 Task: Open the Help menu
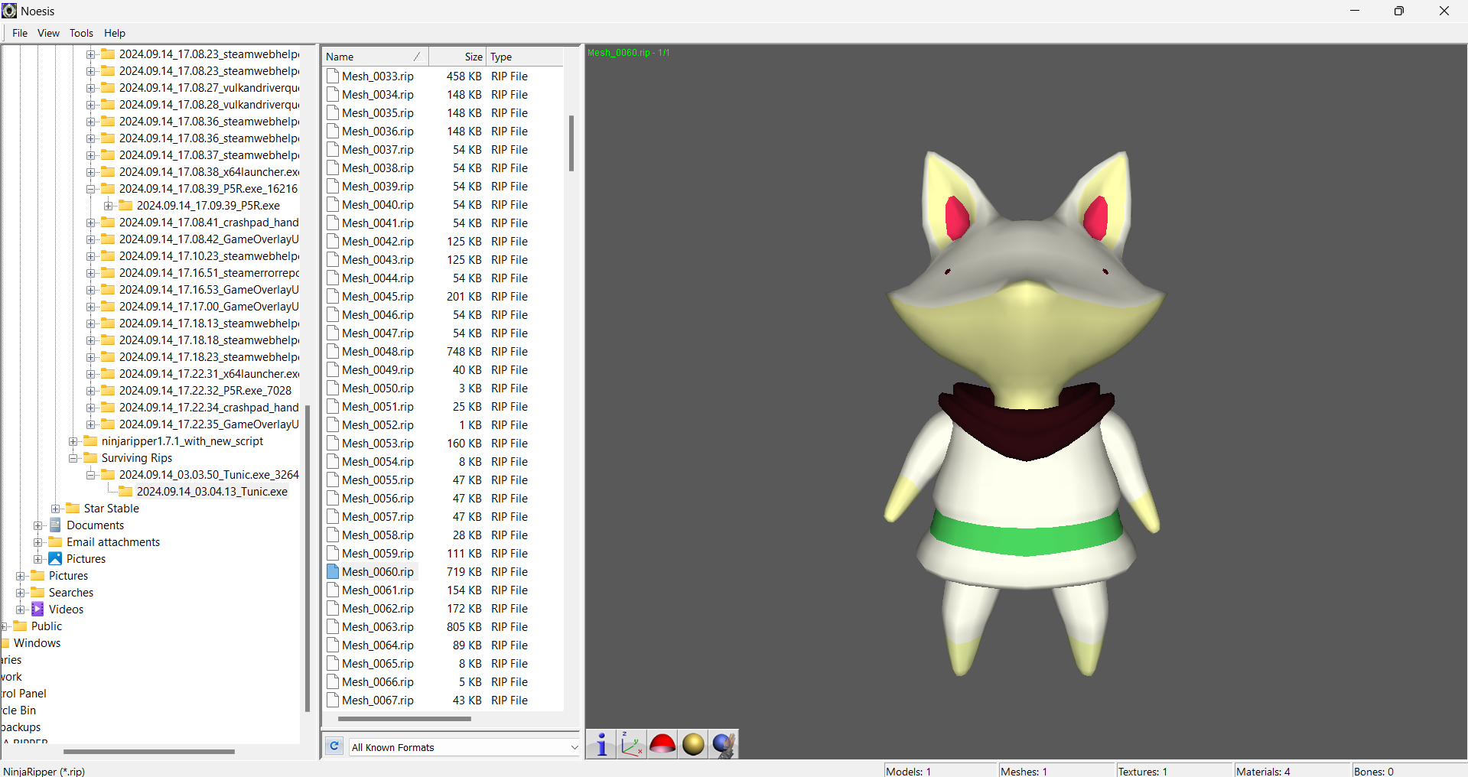click(x=115, y=33)
